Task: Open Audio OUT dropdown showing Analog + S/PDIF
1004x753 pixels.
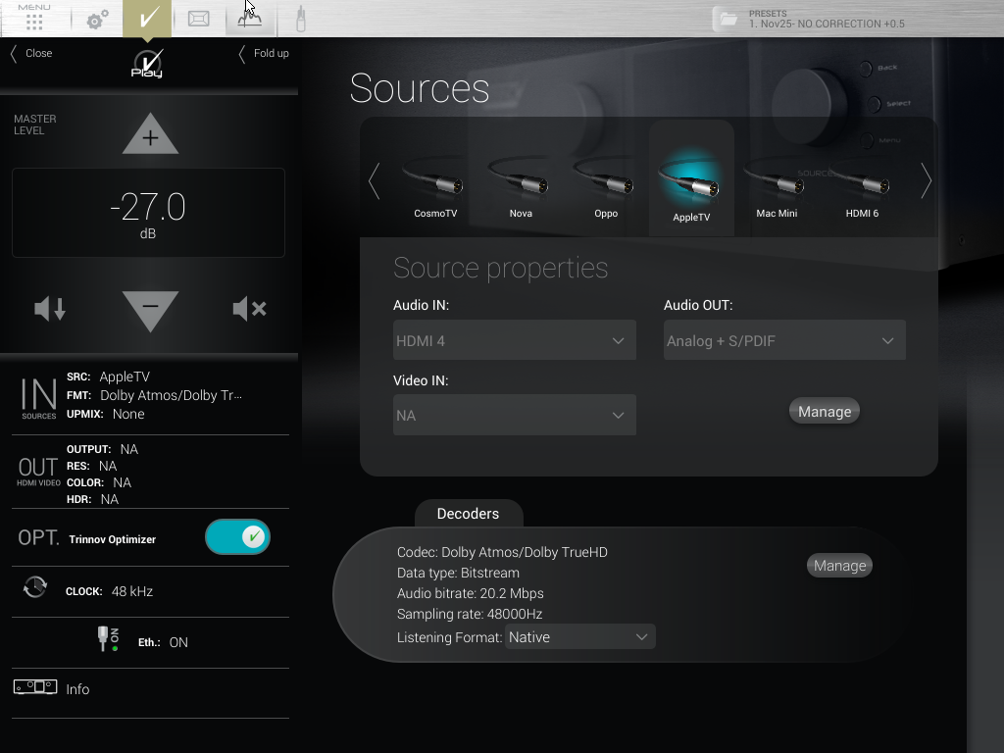Action: pyautogui.click(x=784, y=340)
